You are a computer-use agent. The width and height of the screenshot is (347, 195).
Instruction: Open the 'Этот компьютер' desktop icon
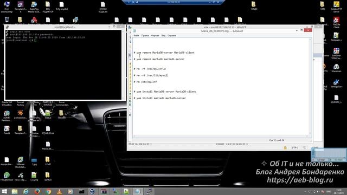[x=7, y=6]
